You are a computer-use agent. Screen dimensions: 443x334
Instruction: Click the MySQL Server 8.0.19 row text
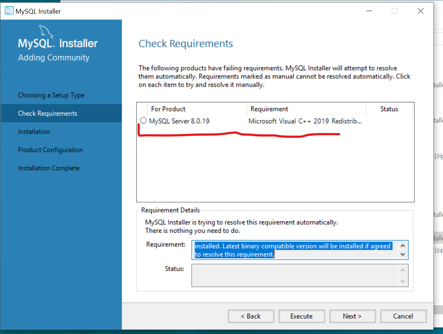point(179,121)
